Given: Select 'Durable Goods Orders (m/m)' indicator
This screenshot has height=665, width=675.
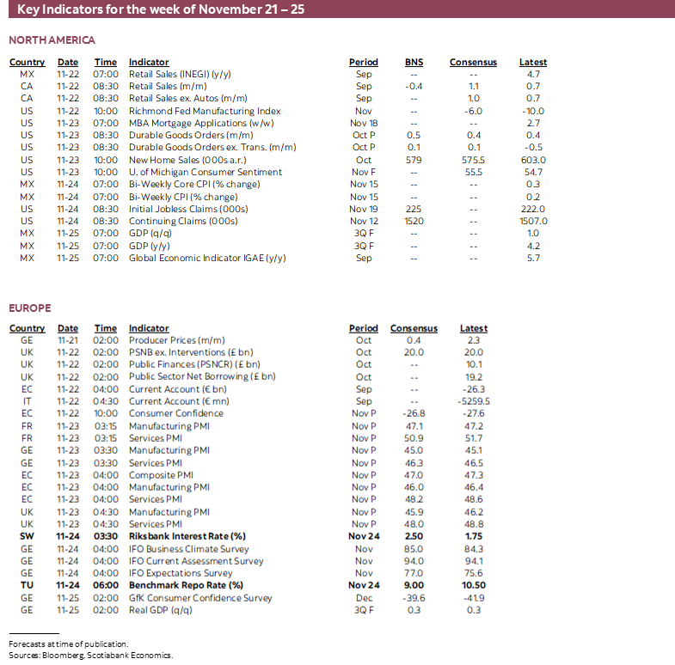Looking at the screenshot, I should tap(191, 135).
